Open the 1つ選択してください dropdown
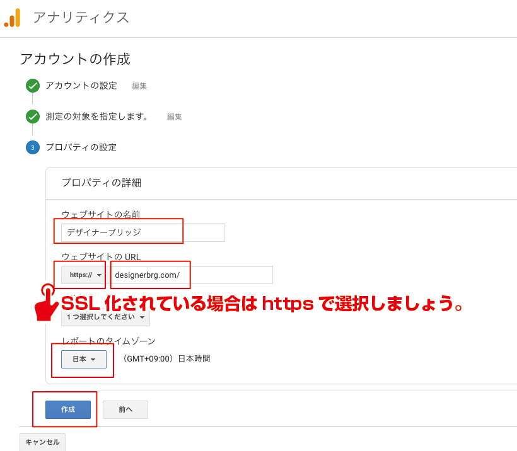This screenshot has height=451, width=517. 105,317
